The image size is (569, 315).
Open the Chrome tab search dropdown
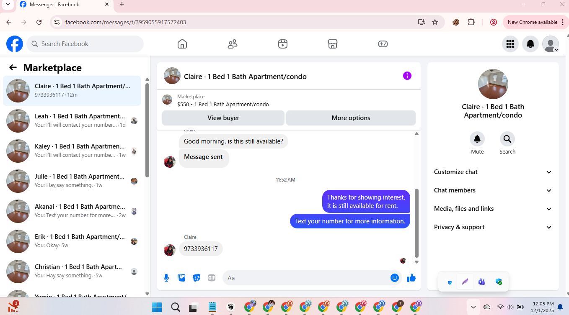pyautogui.click(x=8, y=5)
